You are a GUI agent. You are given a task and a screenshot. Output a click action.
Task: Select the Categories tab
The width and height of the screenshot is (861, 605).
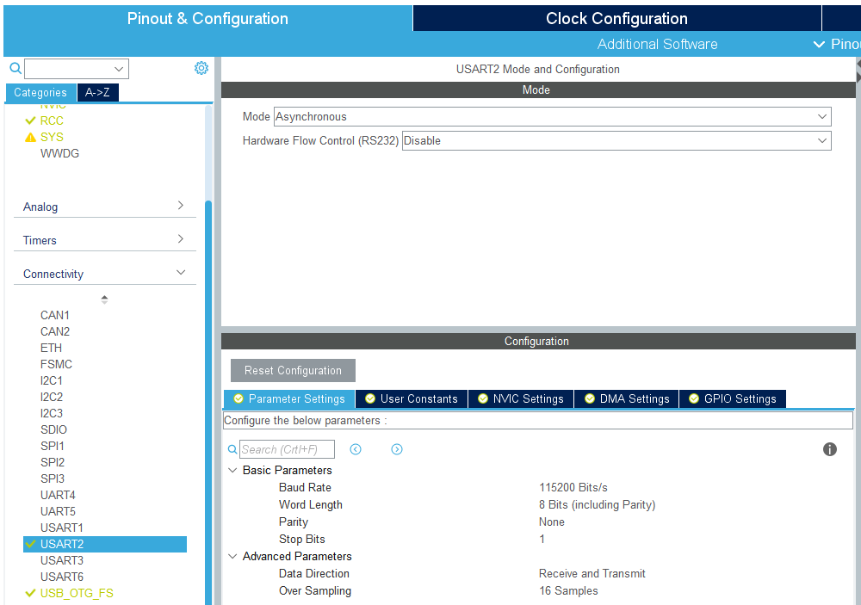(x=40, y=93)
